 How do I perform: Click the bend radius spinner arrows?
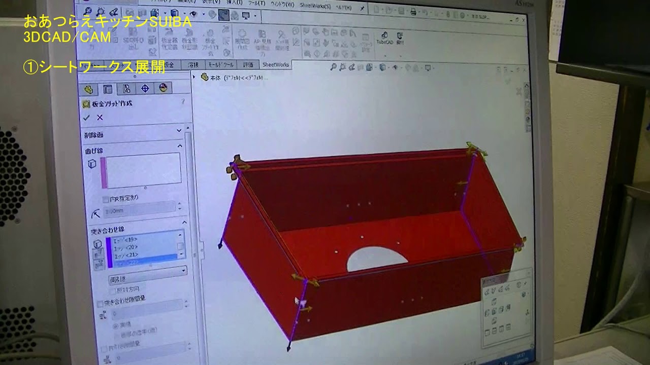[x=179, y=206]
